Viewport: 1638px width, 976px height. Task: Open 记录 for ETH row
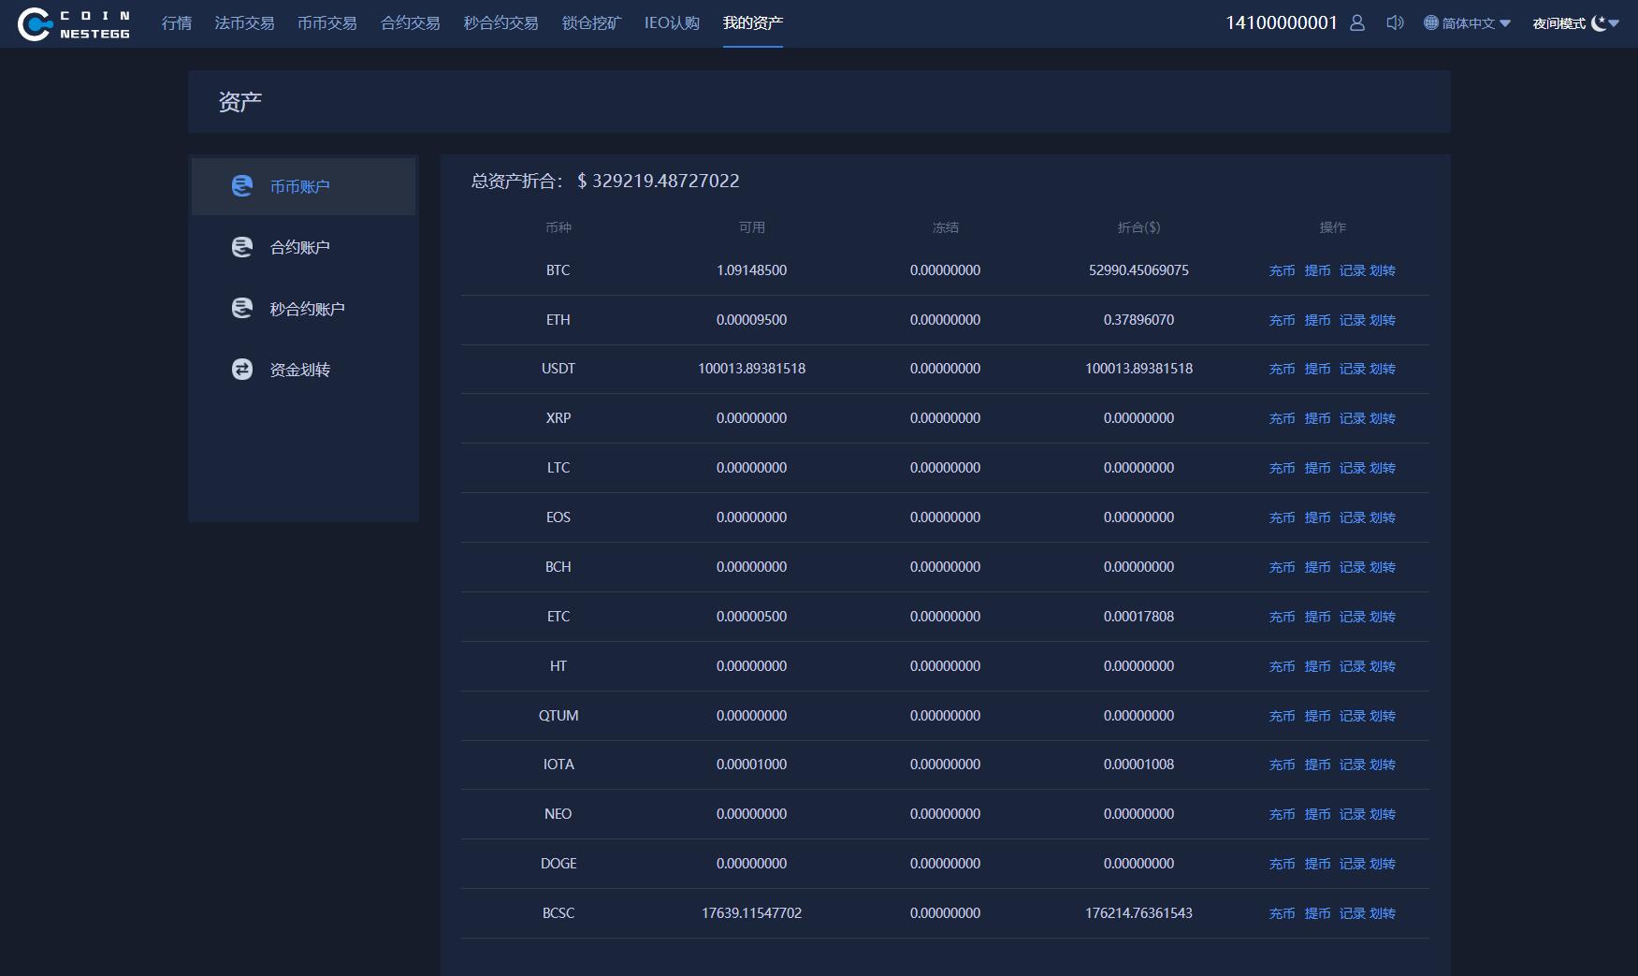pos(1352,320)
